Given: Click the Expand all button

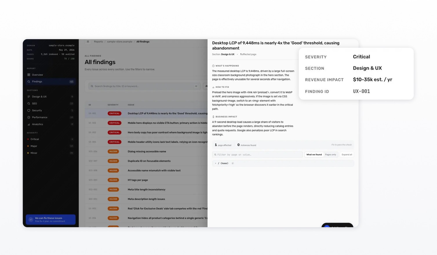Looking at the screenshot, I should (x=347, y=155).
